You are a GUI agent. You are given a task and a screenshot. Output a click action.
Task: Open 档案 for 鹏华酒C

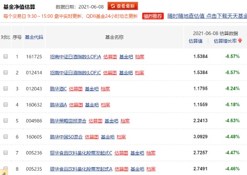pos(105,89)
